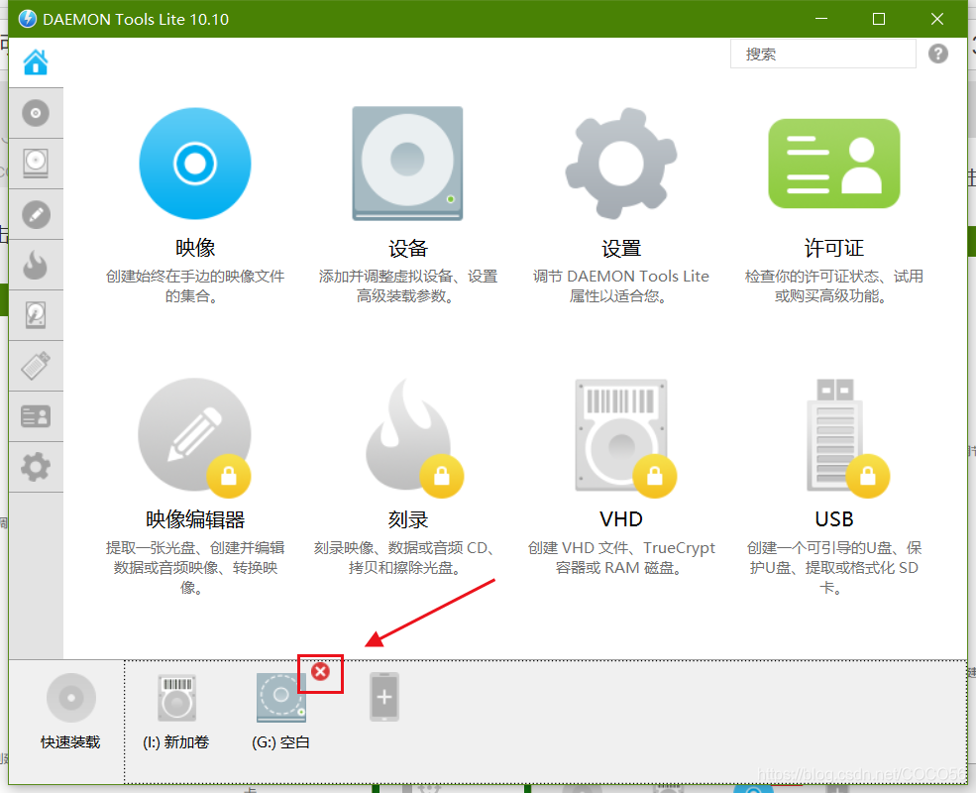This screenshot has width=976, height=793.
Task: Open VHD hard disk icon in sidebar
Action: [x=36, y=315]
